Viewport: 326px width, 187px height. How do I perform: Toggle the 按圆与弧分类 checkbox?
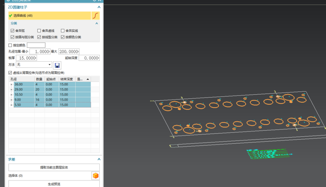point(12,37)
